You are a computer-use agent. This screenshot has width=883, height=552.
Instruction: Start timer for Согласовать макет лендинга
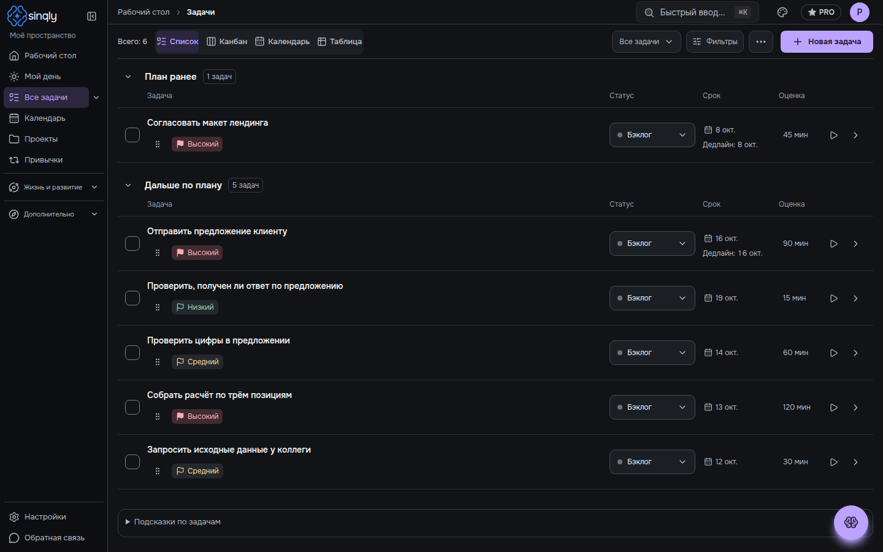(x=834, y=135)
